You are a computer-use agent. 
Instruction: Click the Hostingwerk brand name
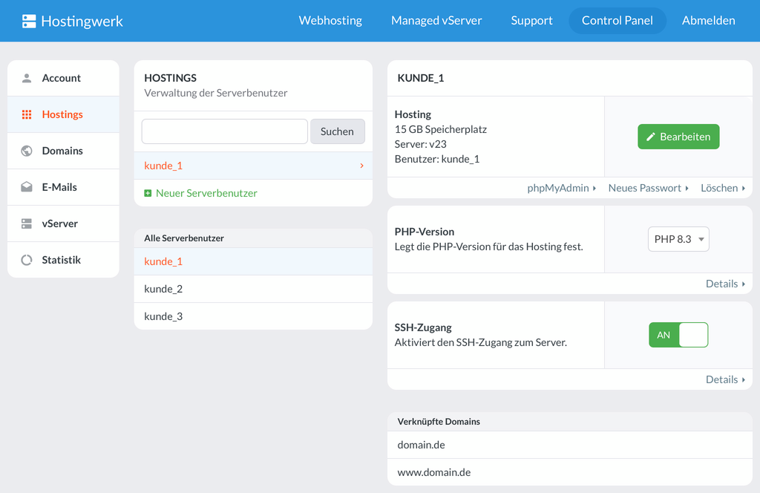[x=82, y=22]
